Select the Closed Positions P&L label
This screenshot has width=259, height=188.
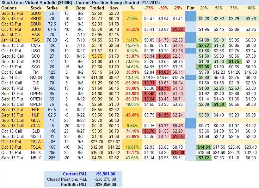67,179
